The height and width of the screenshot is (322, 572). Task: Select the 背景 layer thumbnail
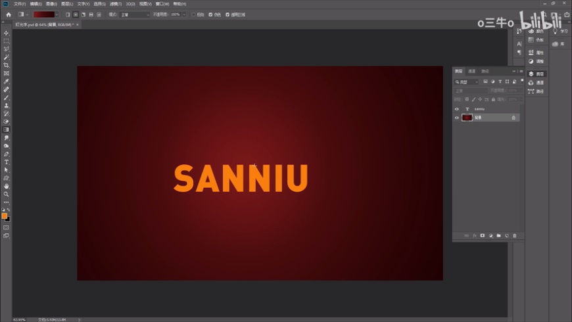pyautogui.click(x=467, y=118)
